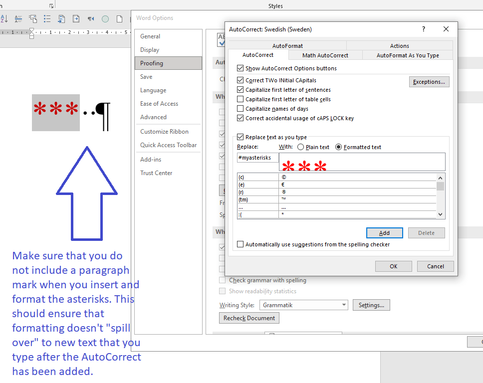Screen dimensions: 483x383
Task: Click the blank new page toolbar icon
Action: click(120, 19)
